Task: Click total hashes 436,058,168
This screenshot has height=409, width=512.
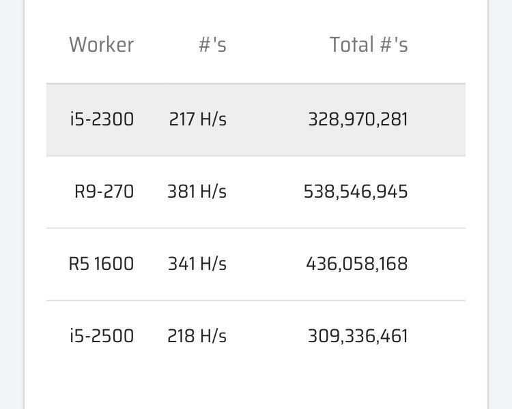Action: (356, 264)
